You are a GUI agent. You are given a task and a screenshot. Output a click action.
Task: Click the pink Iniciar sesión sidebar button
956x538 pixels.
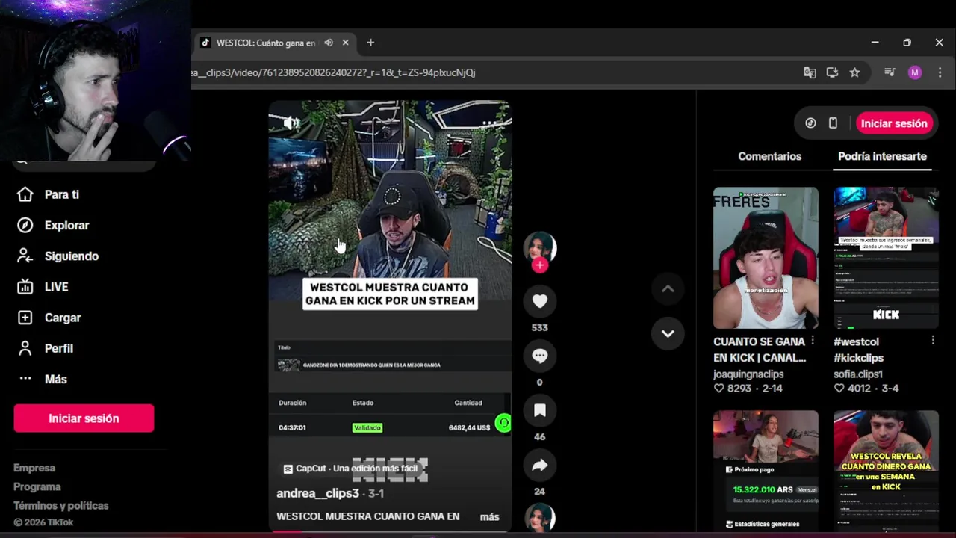coord(84,418)
